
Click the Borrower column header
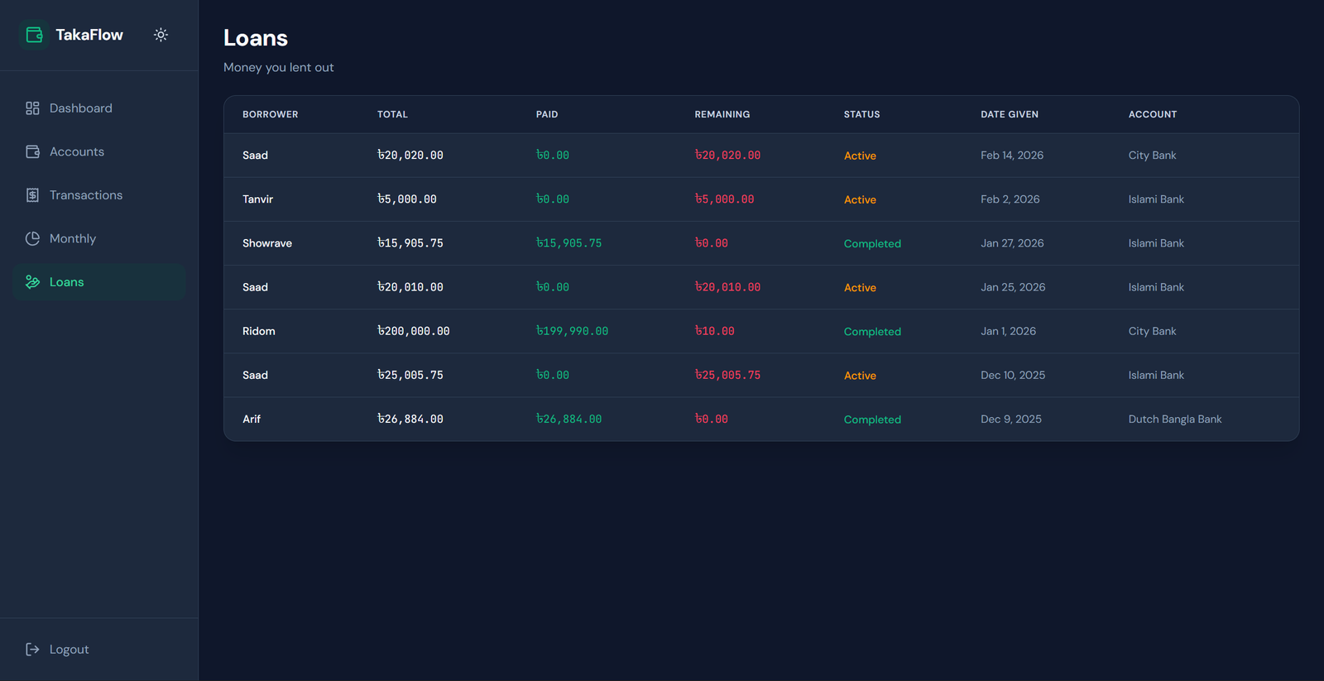[x=270, y=114]
